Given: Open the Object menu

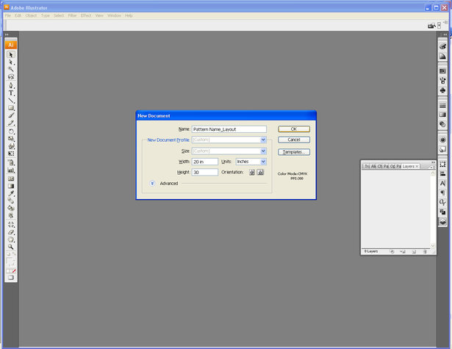Looking at the screenshot, I should [31, 15].
